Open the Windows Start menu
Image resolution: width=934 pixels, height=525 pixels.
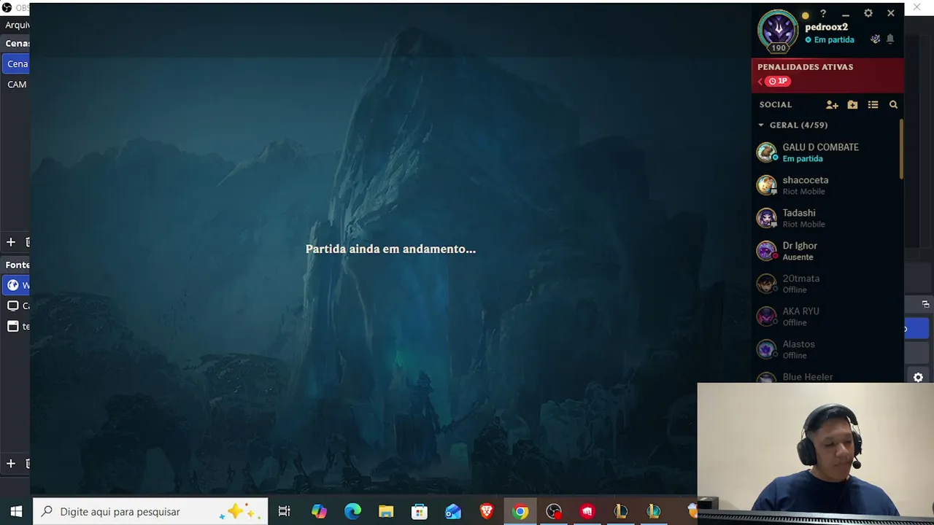tap(16, 512)
